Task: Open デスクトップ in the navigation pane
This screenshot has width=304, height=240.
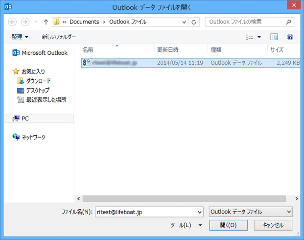Action: pos(38,90)
